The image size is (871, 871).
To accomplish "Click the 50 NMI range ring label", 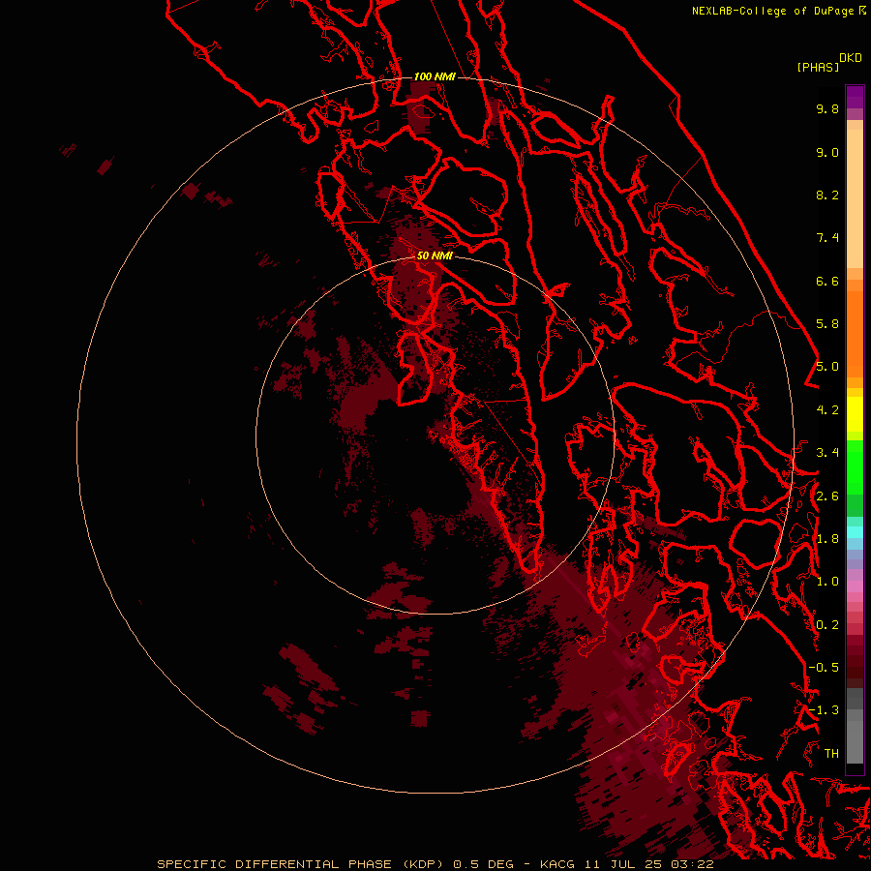I will [x=435, y=255].
